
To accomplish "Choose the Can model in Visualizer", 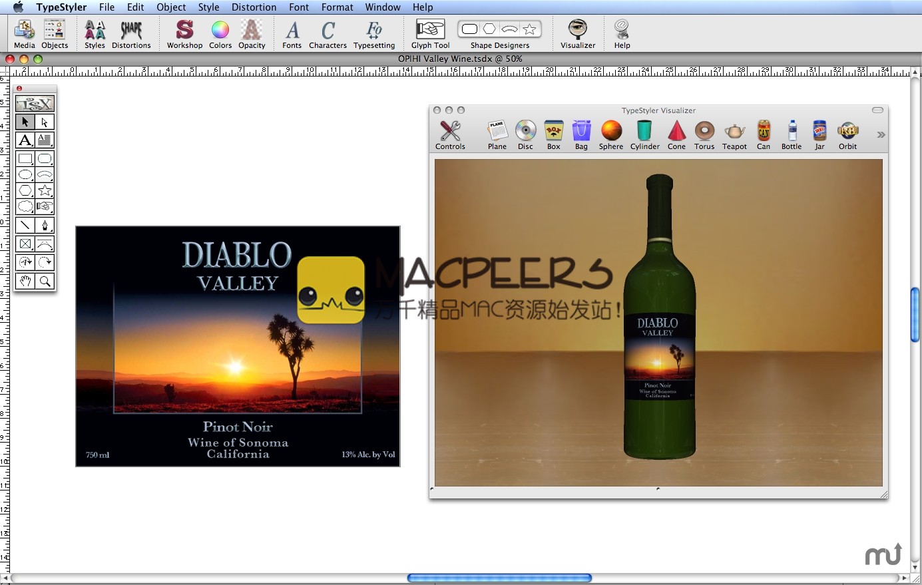I will (x=764, y=135).
